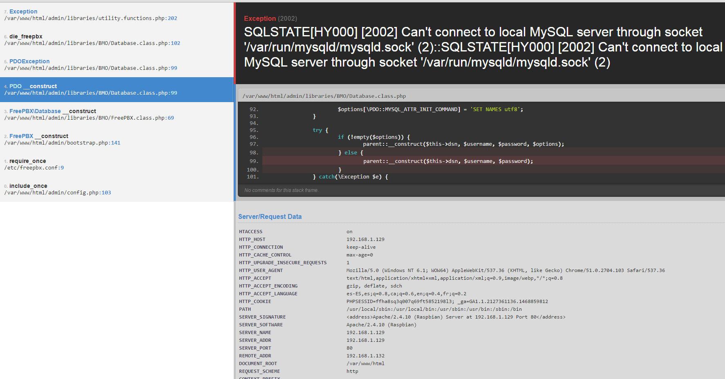Click highlighted code line 99
This screenshot has height=379, width=725.
coord(448,161)
